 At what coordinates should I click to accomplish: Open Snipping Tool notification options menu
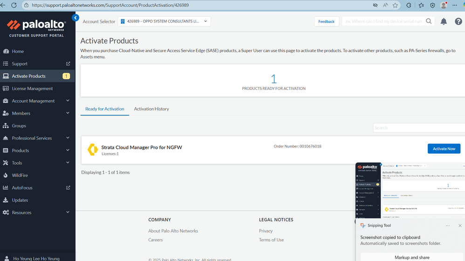coord(447,226)
